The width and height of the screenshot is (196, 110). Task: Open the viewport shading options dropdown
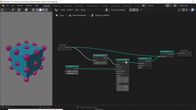[x=50, y=10]
